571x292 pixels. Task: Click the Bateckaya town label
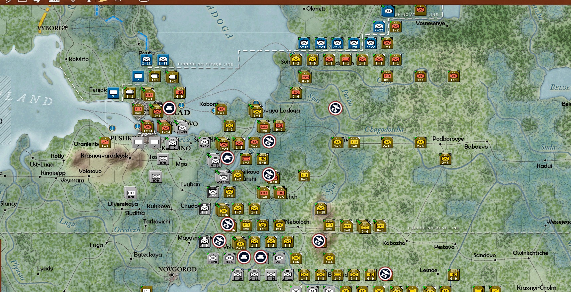click(x=148, y=255)
